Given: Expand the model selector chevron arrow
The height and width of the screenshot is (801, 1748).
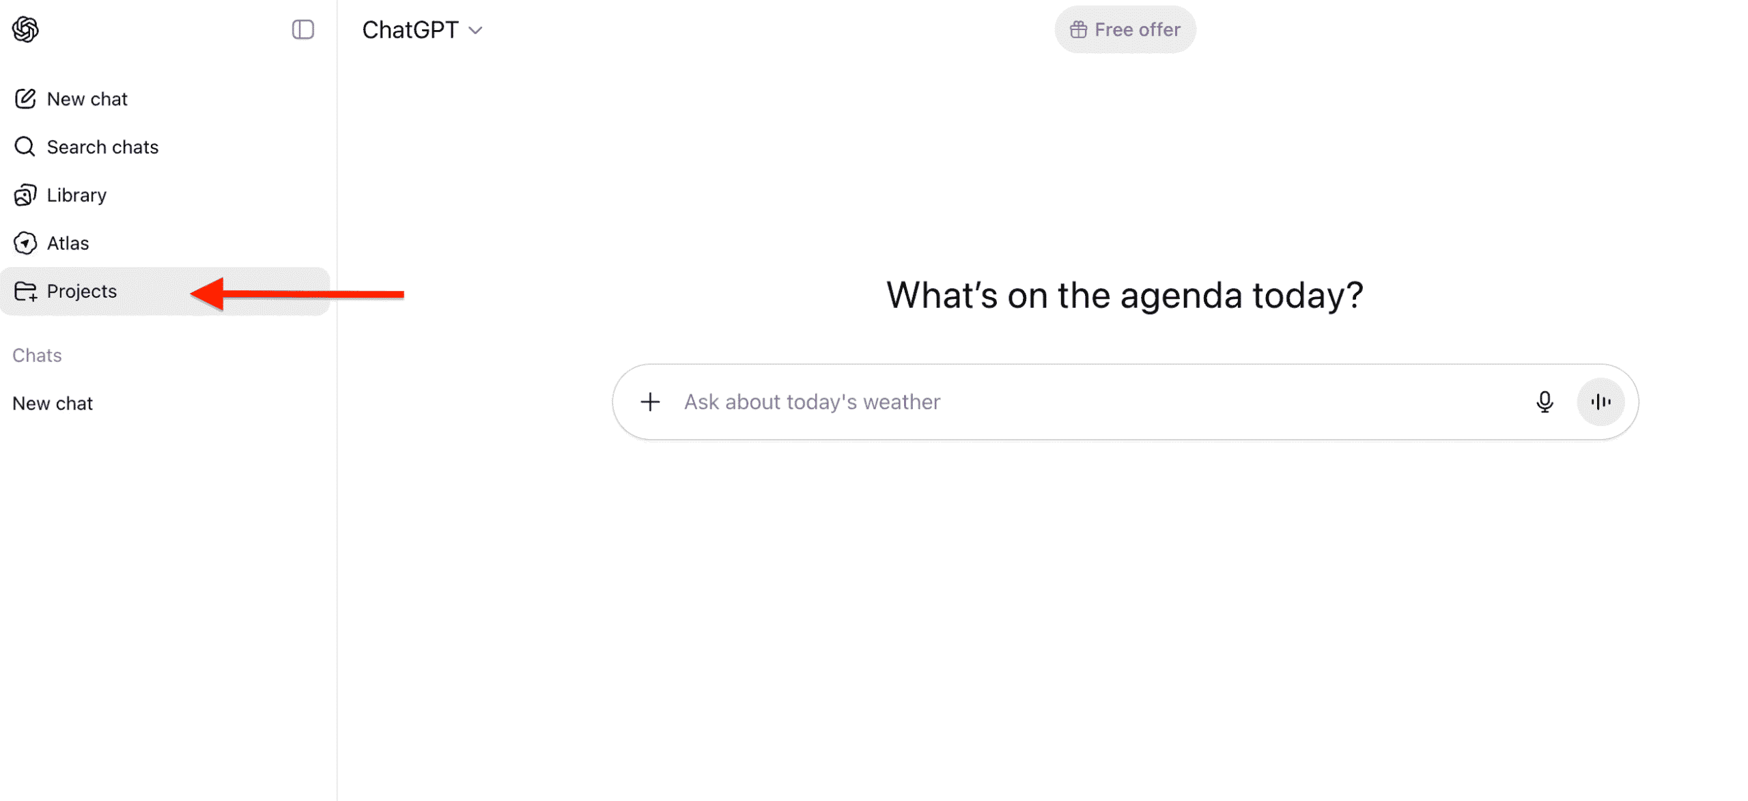Looking at the screenshot, I should coord(476,30).
